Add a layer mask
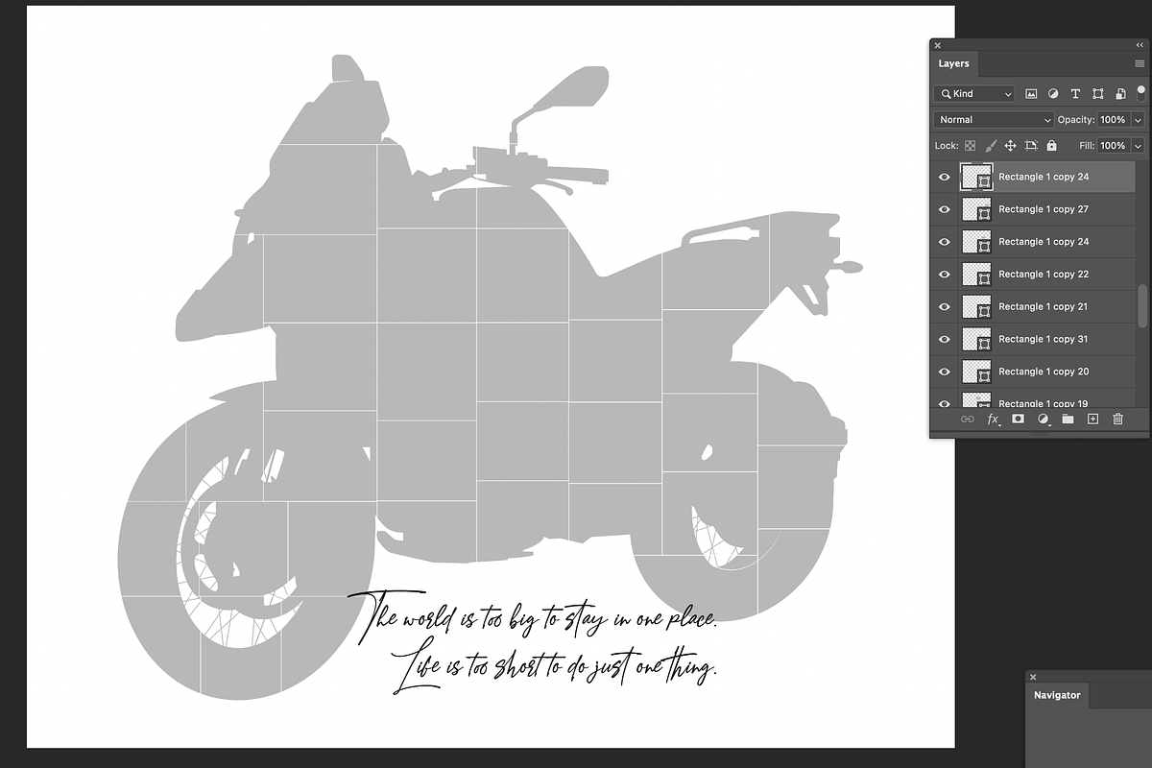This screenshot has width=1152, height=768. [x=1018, y=419]
